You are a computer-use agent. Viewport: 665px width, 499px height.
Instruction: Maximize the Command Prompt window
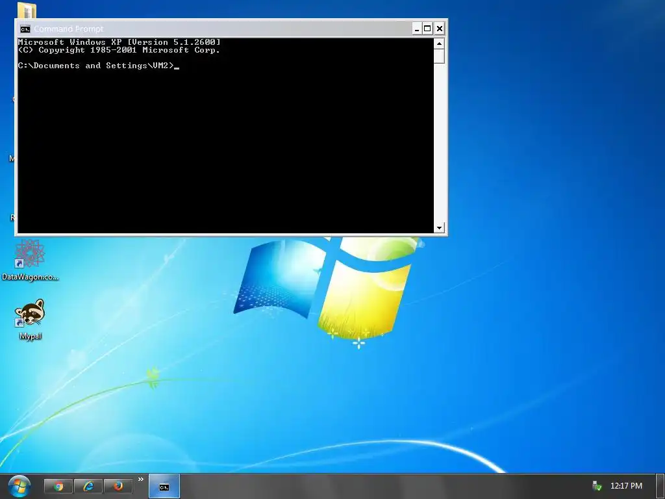point(427,29)
